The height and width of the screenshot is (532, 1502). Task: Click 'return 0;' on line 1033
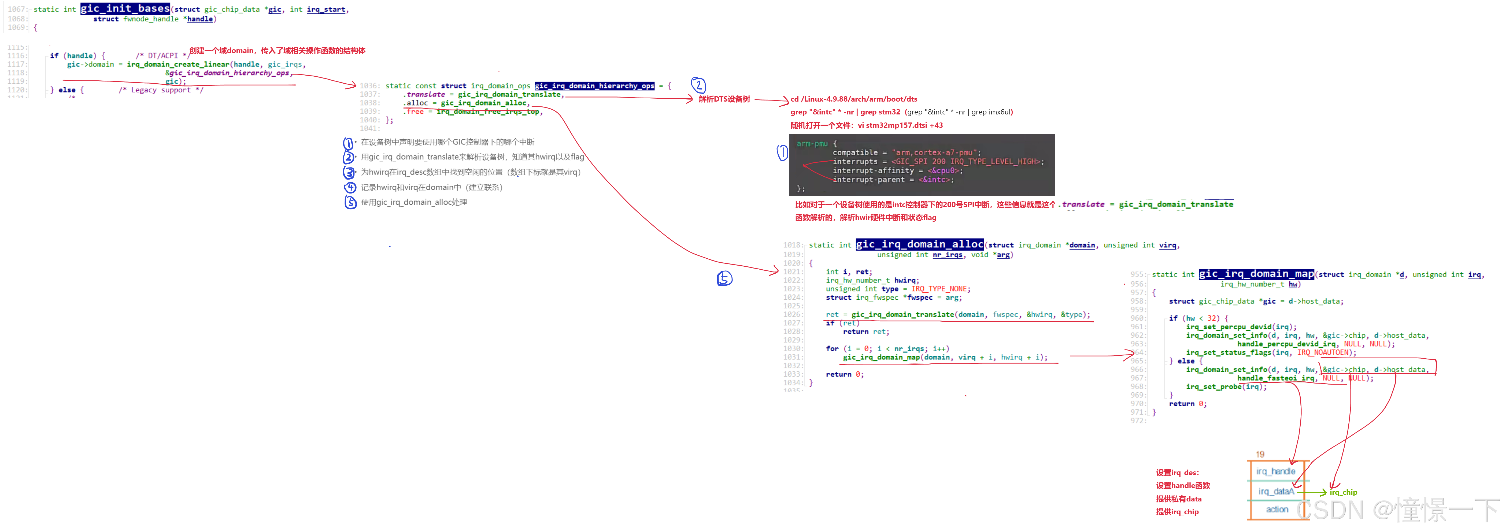tap(844, 375)
